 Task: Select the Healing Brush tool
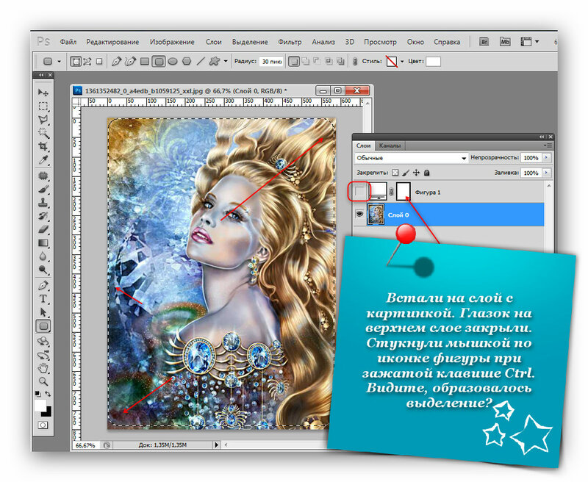(x=43, y=176)
